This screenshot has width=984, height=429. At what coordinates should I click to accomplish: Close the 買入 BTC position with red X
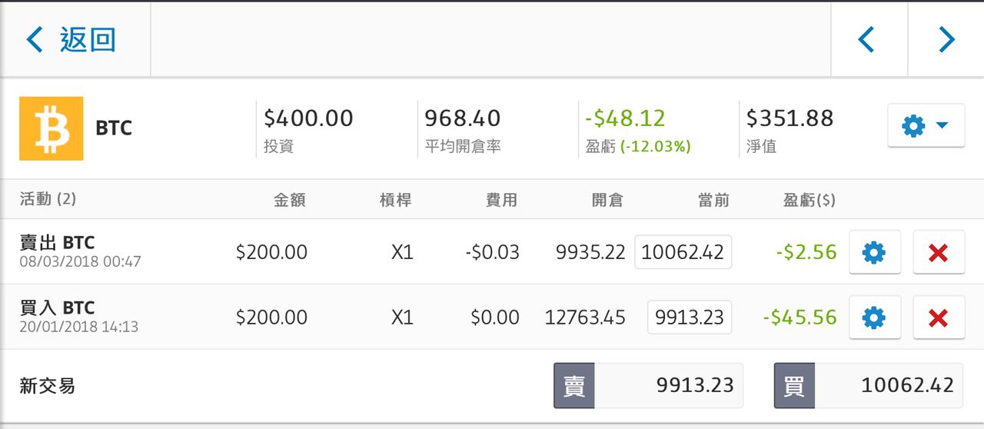click(x=938, y=317)
